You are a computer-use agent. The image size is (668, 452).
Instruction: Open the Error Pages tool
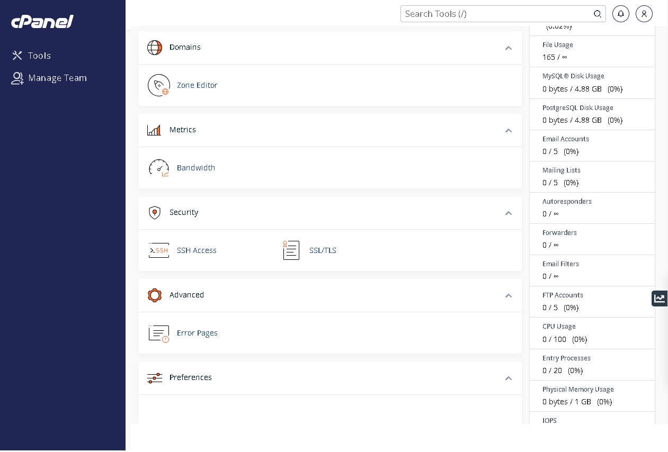point(197,333)
